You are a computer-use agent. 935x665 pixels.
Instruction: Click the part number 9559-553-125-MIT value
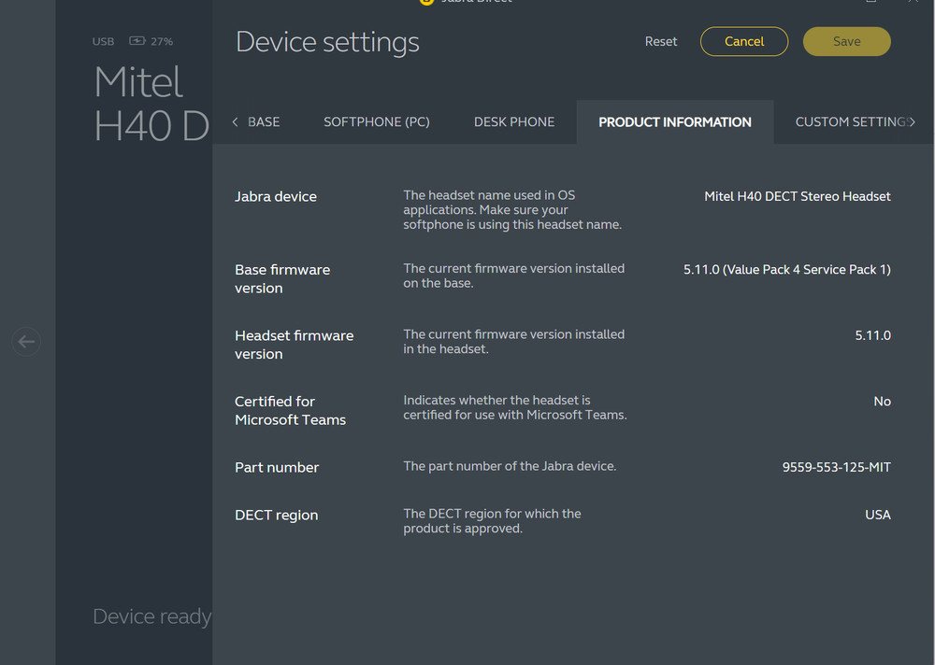click(836, 467)
